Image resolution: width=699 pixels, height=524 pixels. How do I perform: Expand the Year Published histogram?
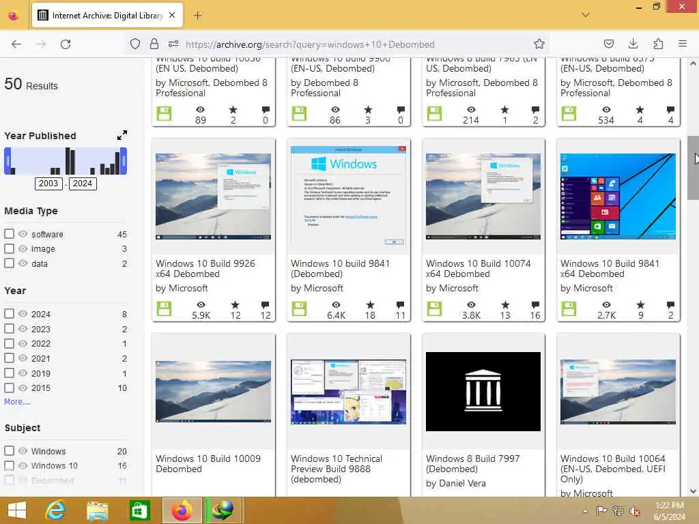(122, 135)
